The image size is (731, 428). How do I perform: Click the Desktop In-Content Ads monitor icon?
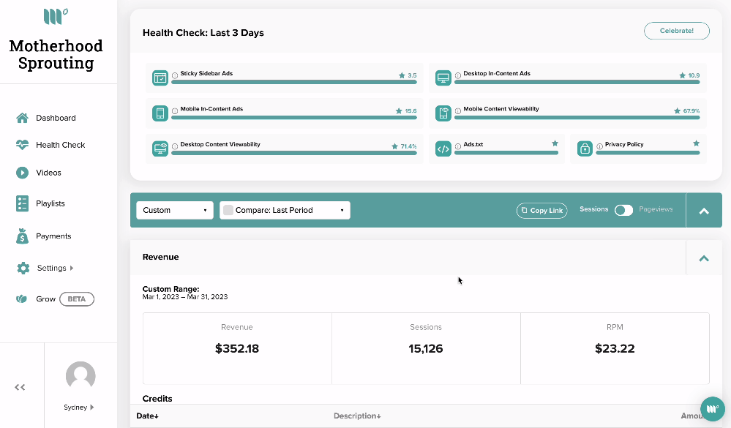click(443, 78)
